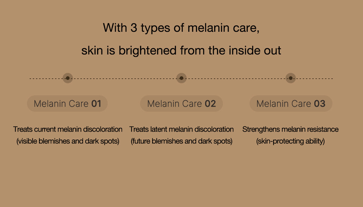Viewport: 363px width, 207px height.
Task: Click '(future blemishes and dark spots)' text
Action: (181, 141)
